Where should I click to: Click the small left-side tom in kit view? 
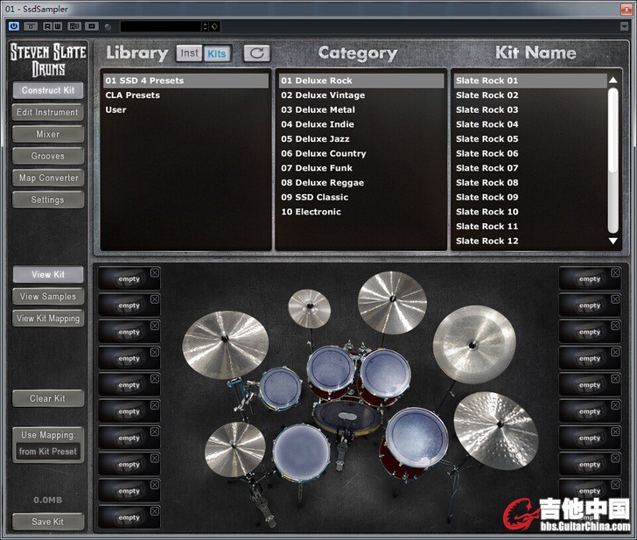coord(281,388)
